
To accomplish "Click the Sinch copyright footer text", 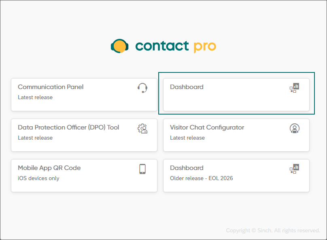I will pyautogui.click(x=273, y=231).
